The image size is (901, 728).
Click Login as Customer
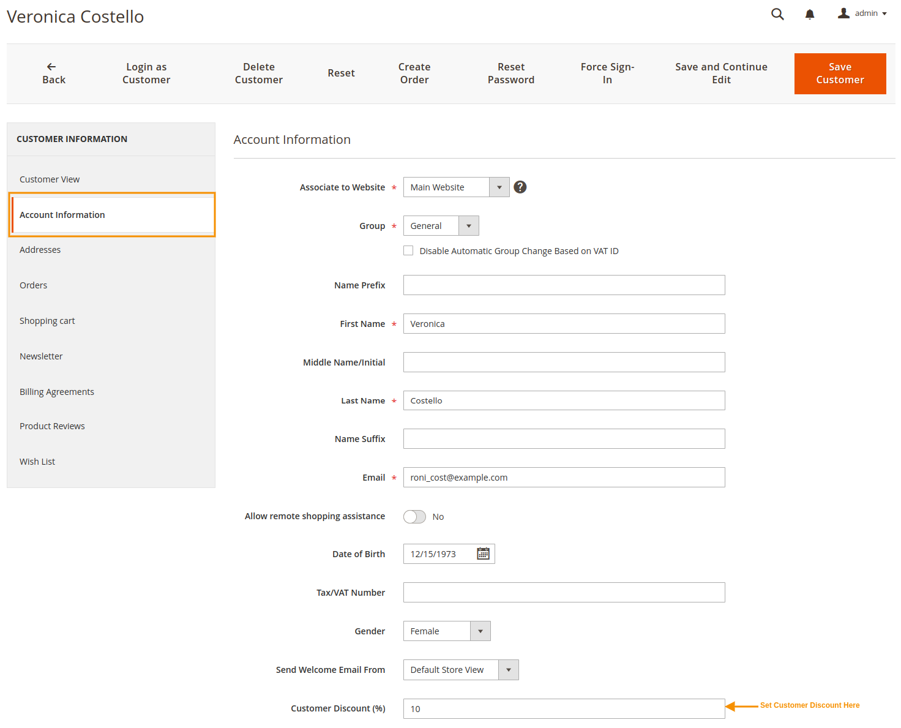146,73
